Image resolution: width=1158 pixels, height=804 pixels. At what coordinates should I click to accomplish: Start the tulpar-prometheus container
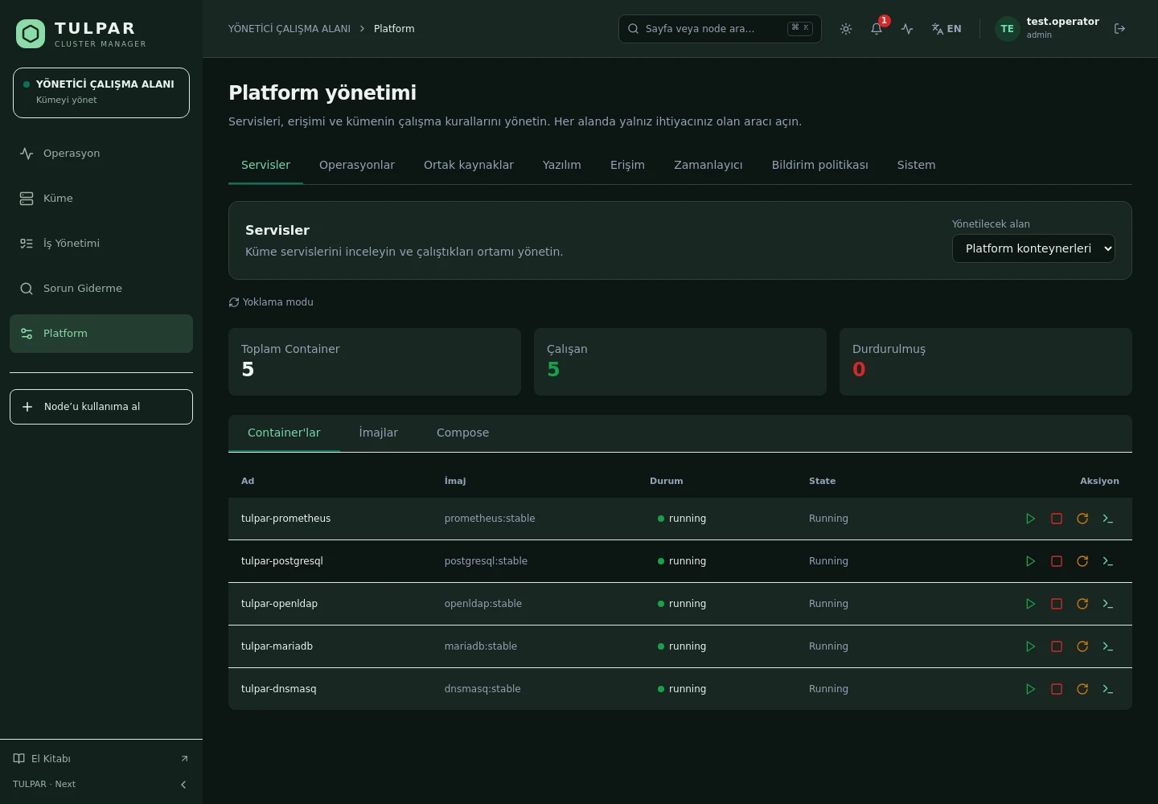[x=1030, y=519]
